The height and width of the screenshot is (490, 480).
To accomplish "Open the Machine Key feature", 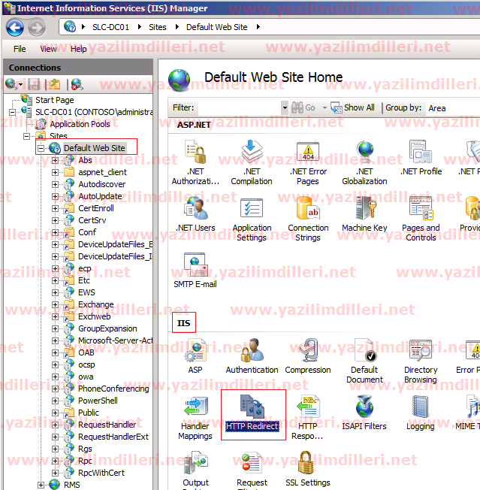I will click(x=364, y=214).
